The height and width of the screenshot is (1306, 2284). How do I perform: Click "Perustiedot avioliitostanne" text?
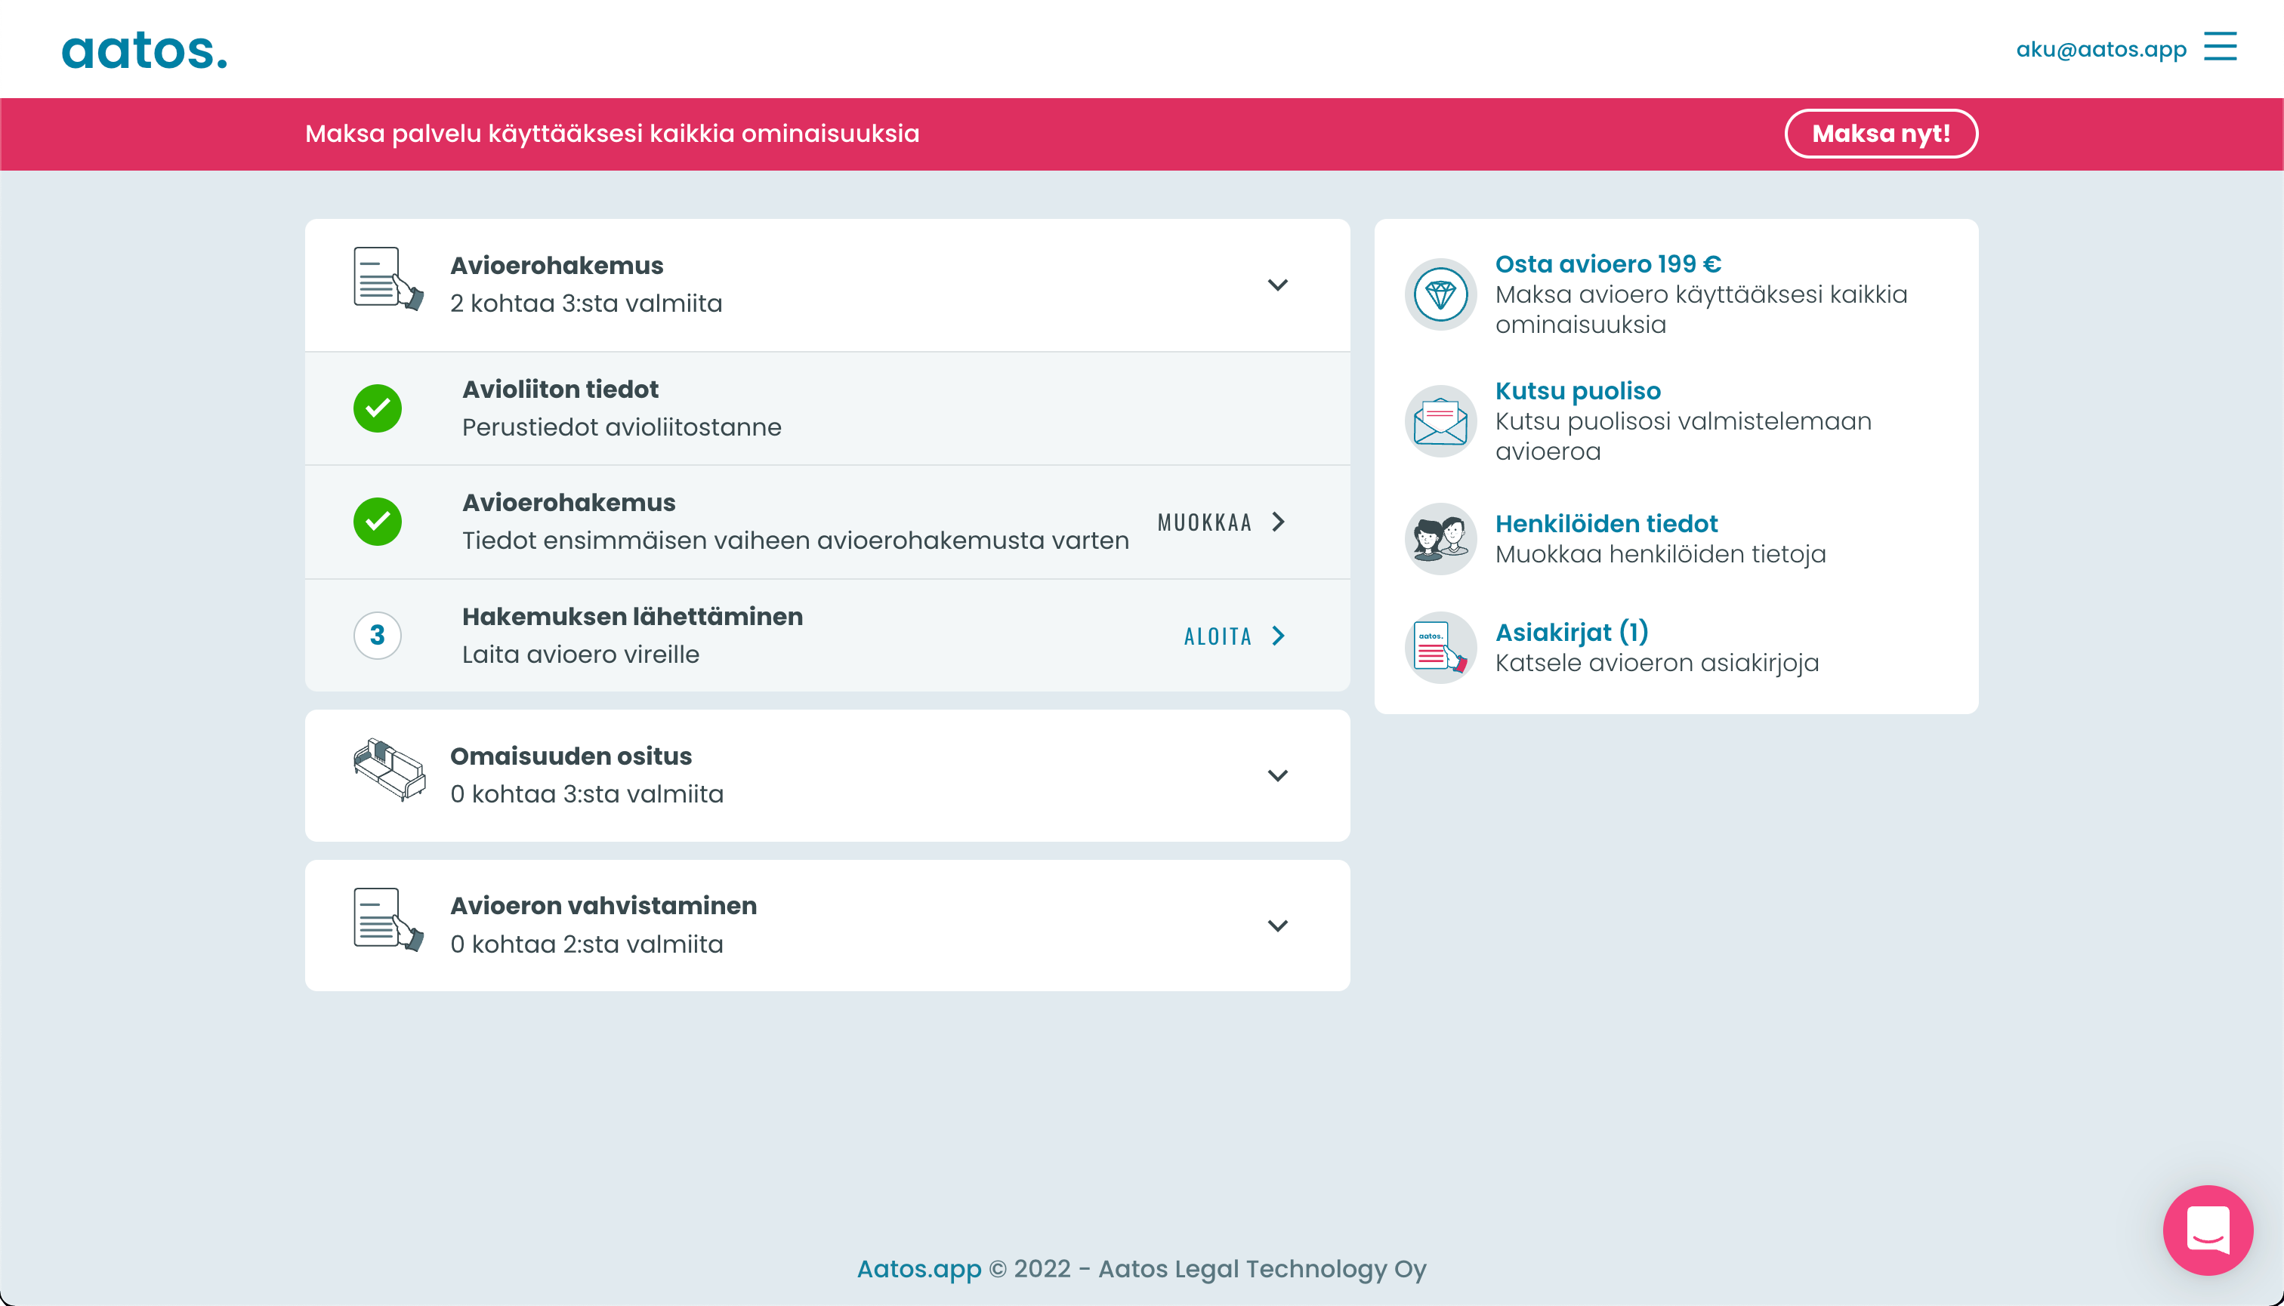(622, 427)
